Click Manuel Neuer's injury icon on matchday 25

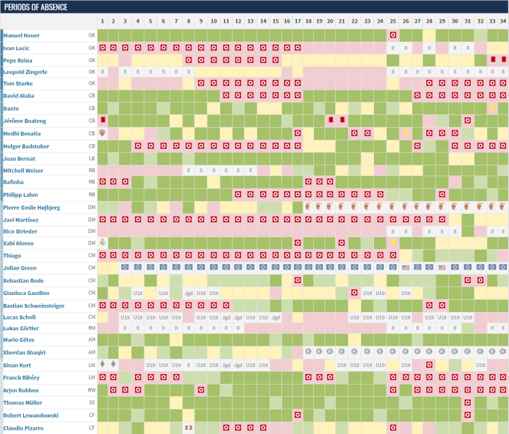click(x=392, y=35)
